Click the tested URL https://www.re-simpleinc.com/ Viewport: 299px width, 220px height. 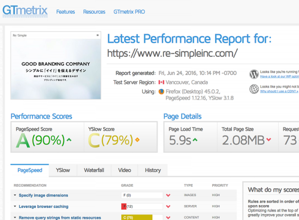coord(172,53)
